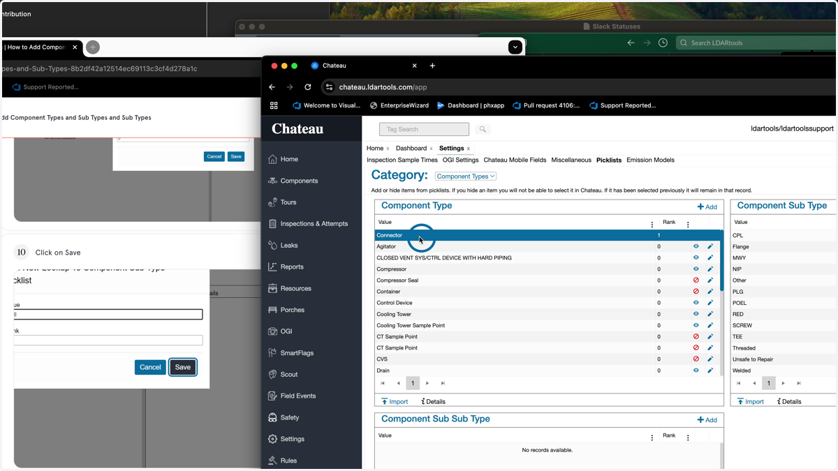
Task: Open Resources in the sidebar
Action: (x=289, y=288)
